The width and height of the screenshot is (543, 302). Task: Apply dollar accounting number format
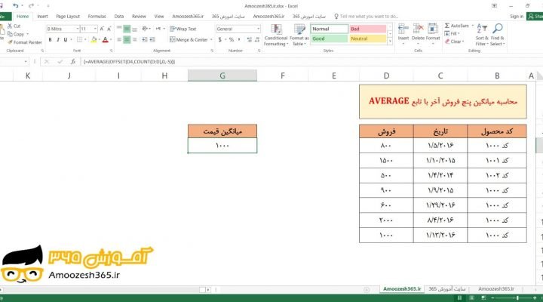220,40
